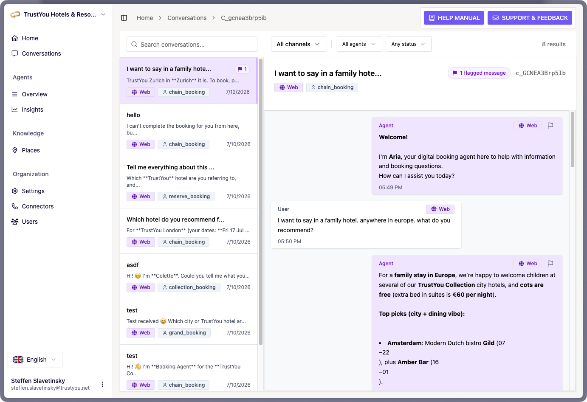Open 'Which hotel do you recommend' conversation

[x=189, y=231]
